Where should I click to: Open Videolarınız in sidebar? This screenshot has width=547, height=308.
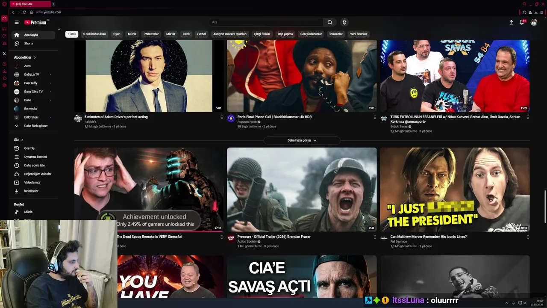coord(33,183)
